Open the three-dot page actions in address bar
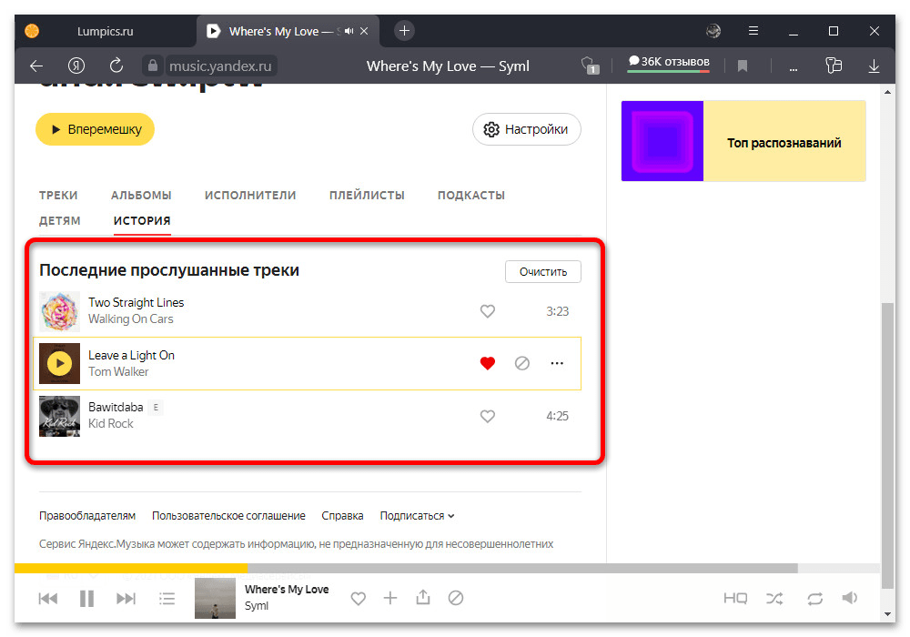Screen dimensions: 910x637 pos(794,68)
